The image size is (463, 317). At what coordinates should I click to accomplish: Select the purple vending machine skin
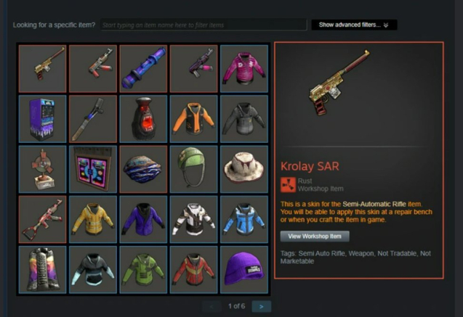pos(42,119)
